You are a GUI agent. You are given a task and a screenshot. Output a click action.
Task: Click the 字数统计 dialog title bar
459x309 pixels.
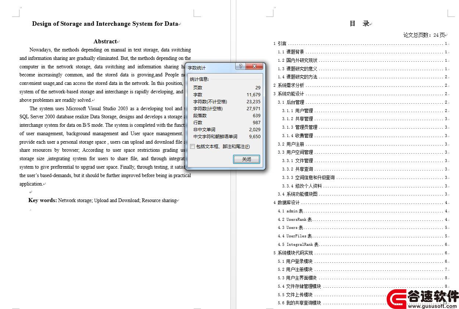pyautogui.click(x=211, y=68)
